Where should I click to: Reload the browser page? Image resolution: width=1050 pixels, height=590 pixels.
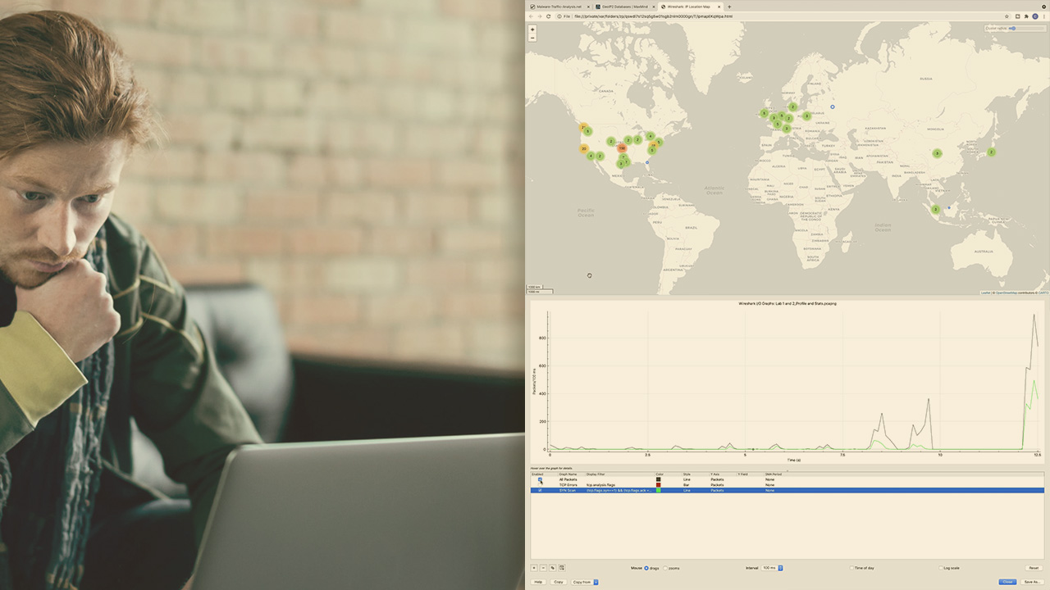pyautogui.click(x=549, y=16)
